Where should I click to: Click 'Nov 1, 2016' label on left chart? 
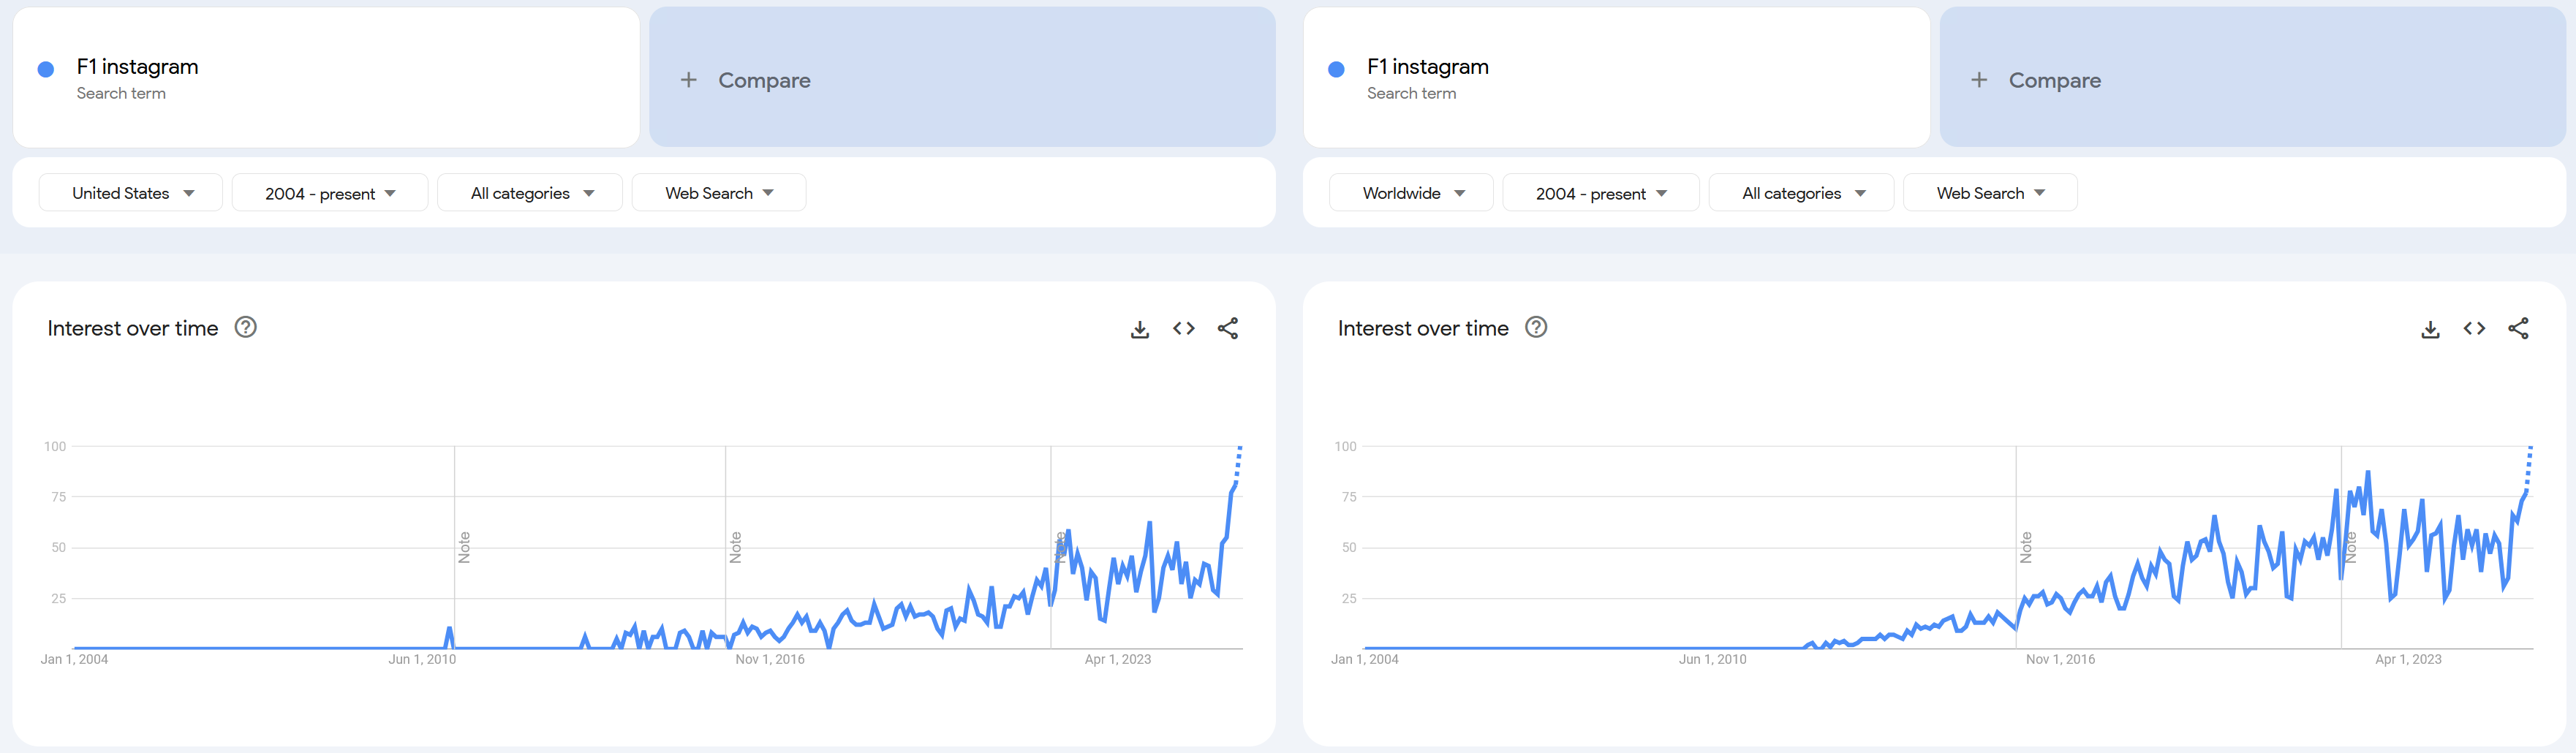pyautogui.click(x=770, y=659)
